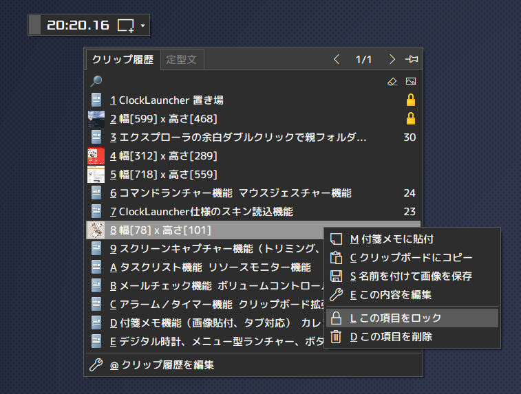
Task: Click the screen capture rectangle icon
Action: tap(125, 25)
